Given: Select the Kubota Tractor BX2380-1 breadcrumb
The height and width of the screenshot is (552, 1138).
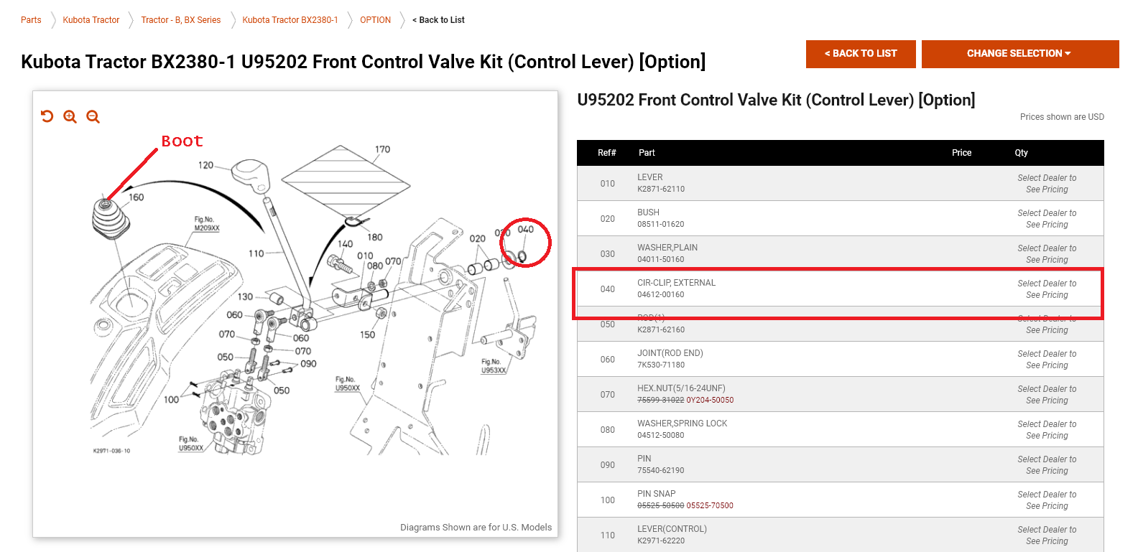Looking at the screenshot, I should (290, 20).
